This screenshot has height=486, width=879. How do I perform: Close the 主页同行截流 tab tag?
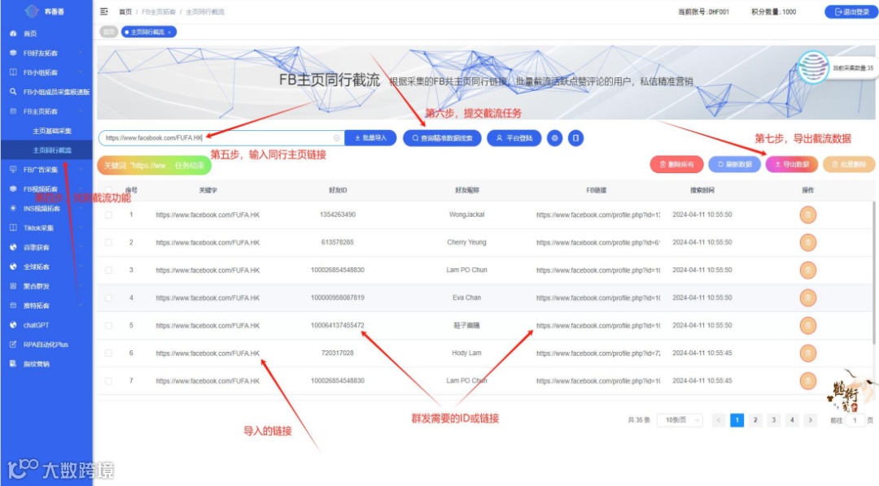pyautogui.click(x=170, y=33)
